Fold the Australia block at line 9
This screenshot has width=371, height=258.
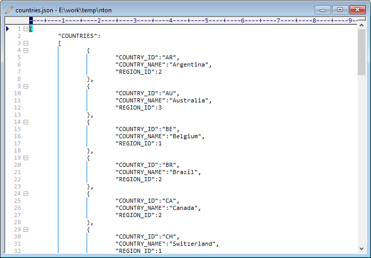26,86
